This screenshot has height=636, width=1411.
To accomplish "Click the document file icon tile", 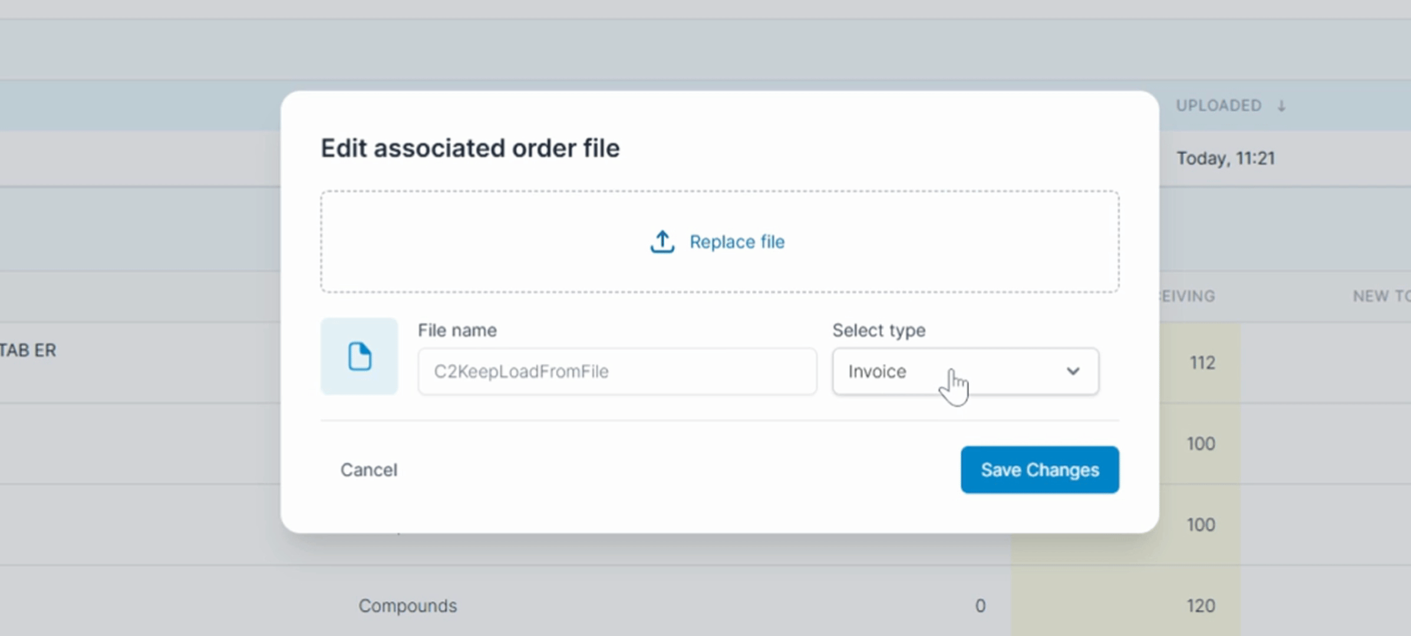I will pyautogui.click(x=359, y=356).
